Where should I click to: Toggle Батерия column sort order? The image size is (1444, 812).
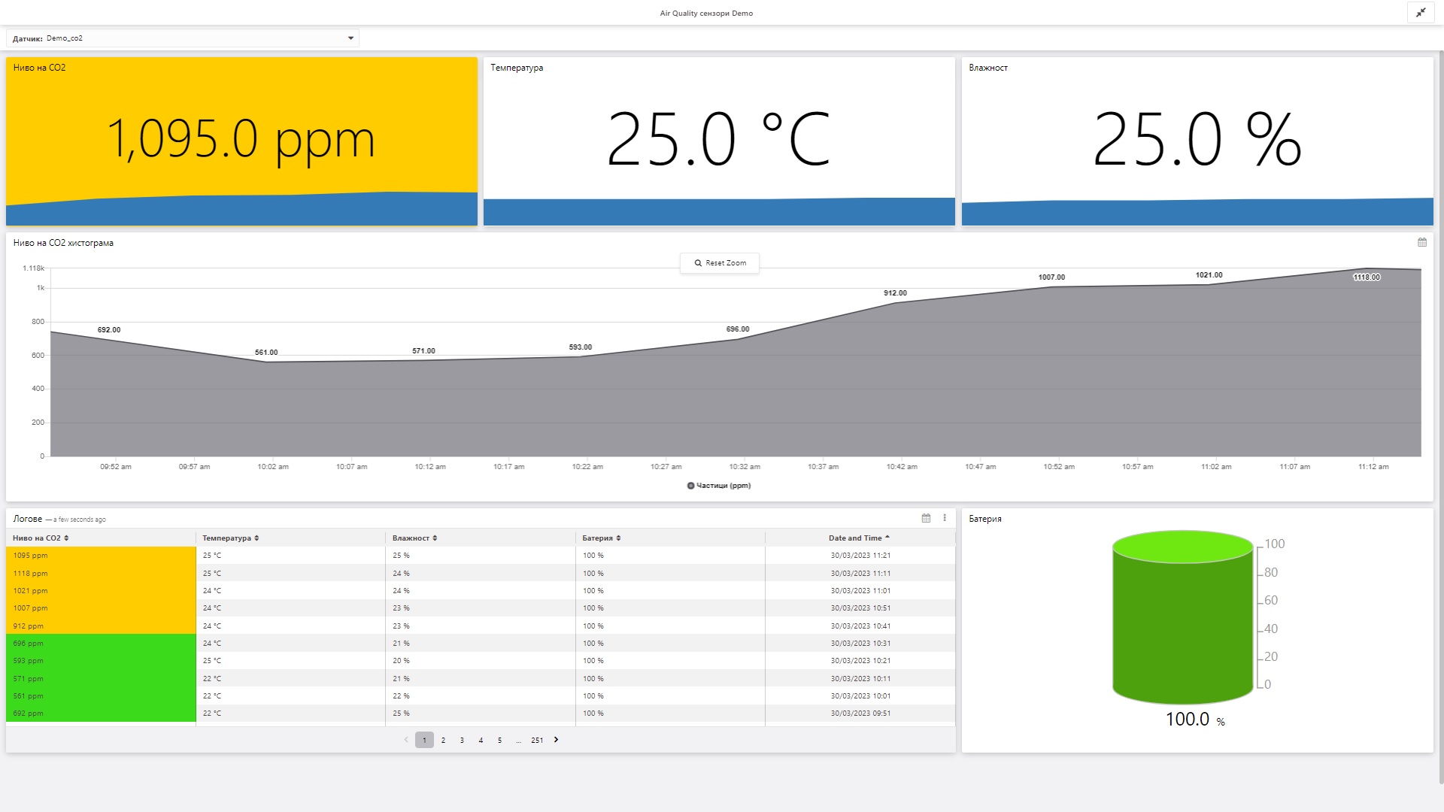(618, 538)
